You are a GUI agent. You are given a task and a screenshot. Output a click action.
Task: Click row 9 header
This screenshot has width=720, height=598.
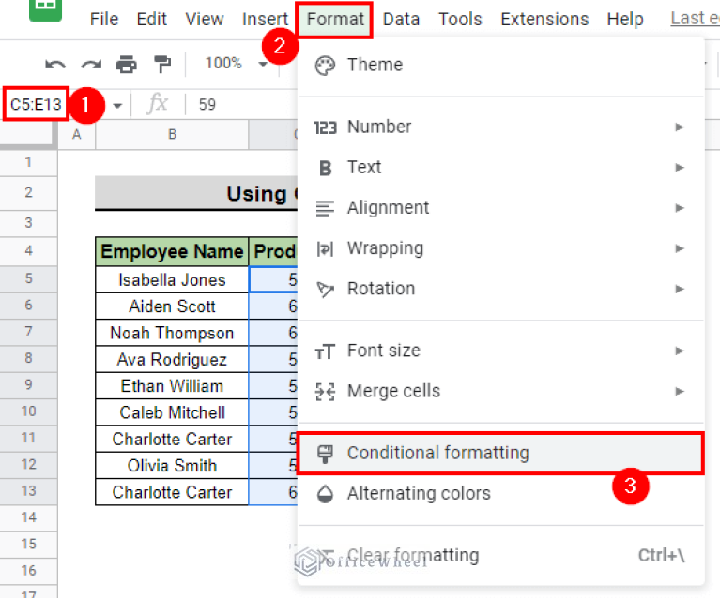pos(28,386)
